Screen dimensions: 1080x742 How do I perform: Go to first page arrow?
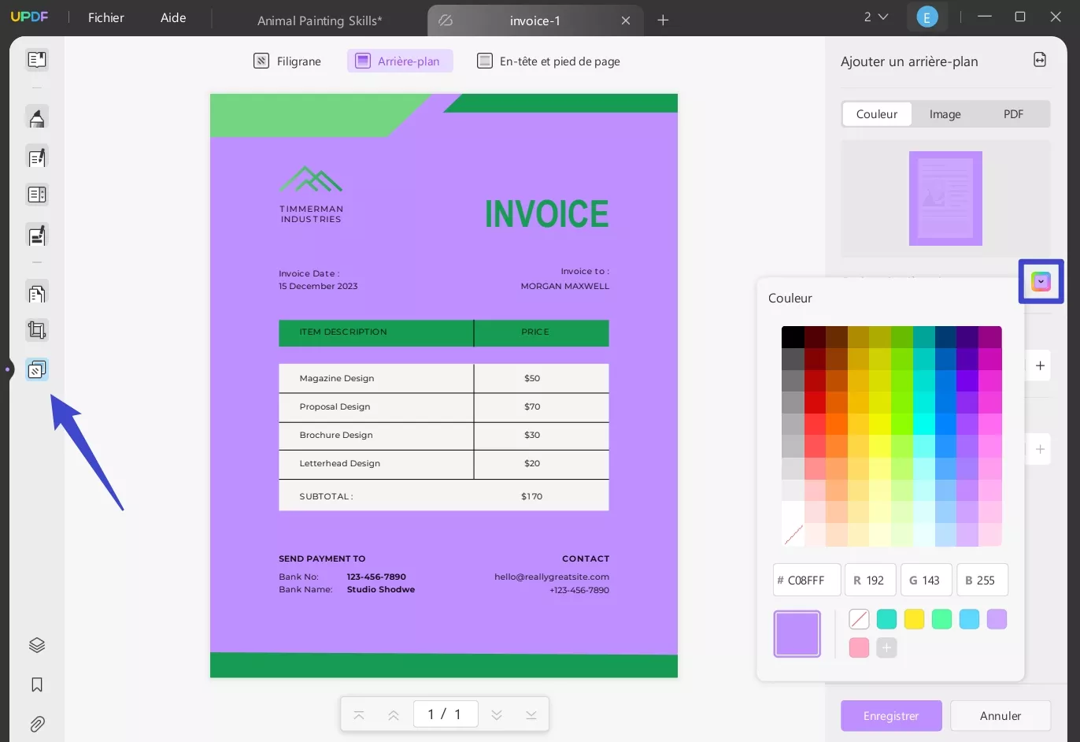point(359,714)
